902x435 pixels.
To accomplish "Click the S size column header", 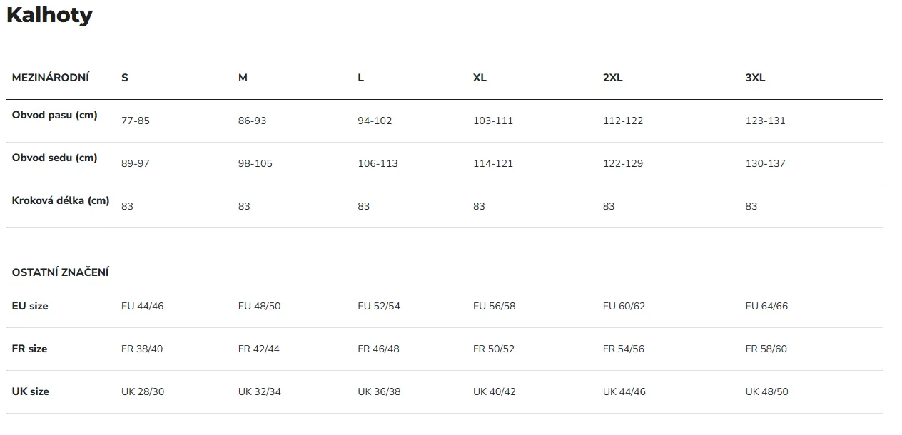I will click(125, 78).
